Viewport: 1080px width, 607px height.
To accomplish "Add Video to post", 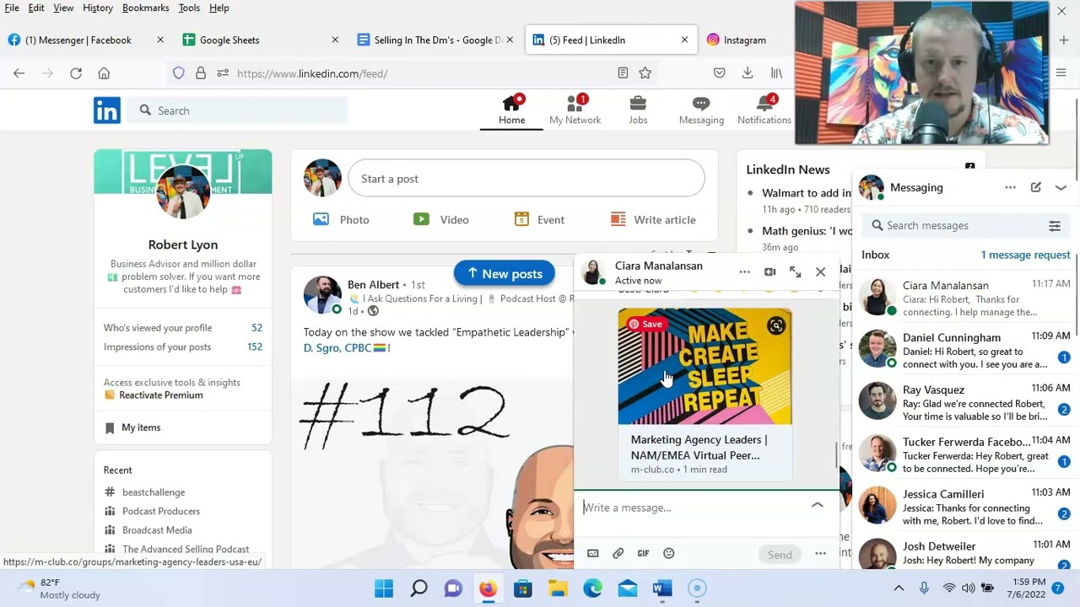I will [x=440, y=219].
